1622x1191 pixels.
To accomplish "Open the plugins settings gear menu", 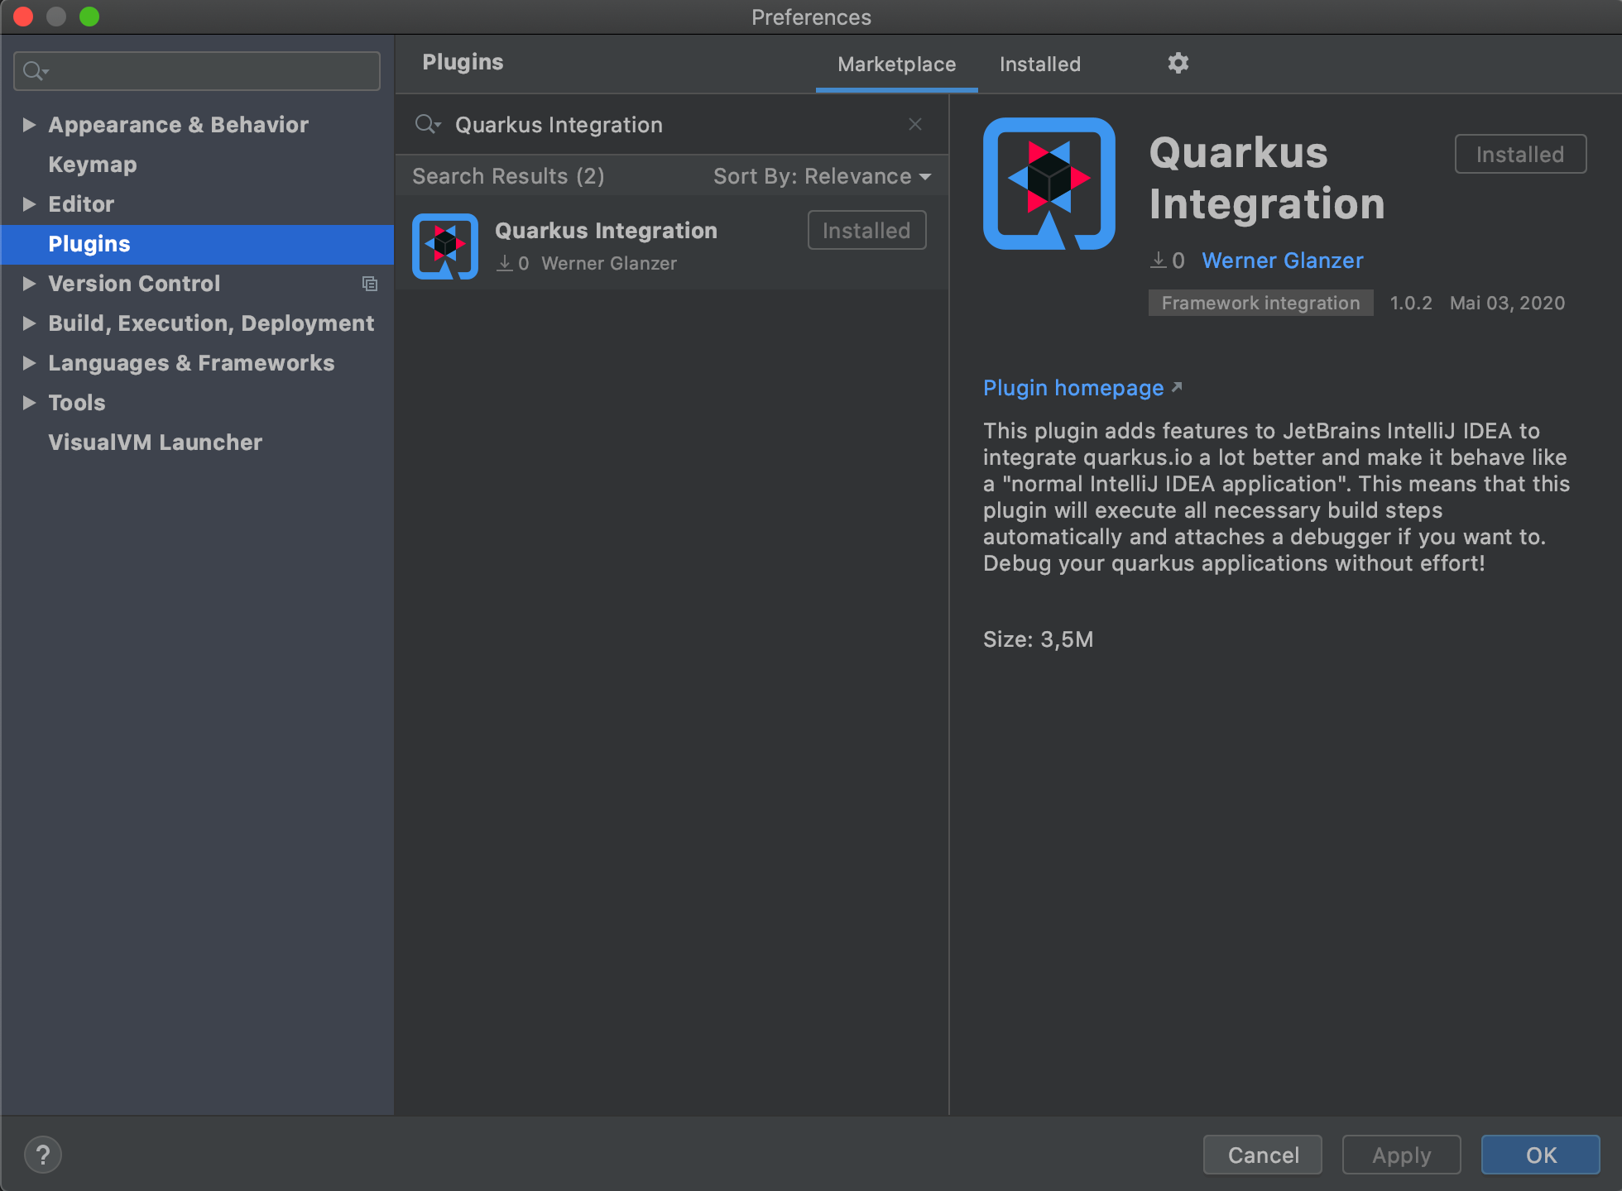I will (1178, 63).
